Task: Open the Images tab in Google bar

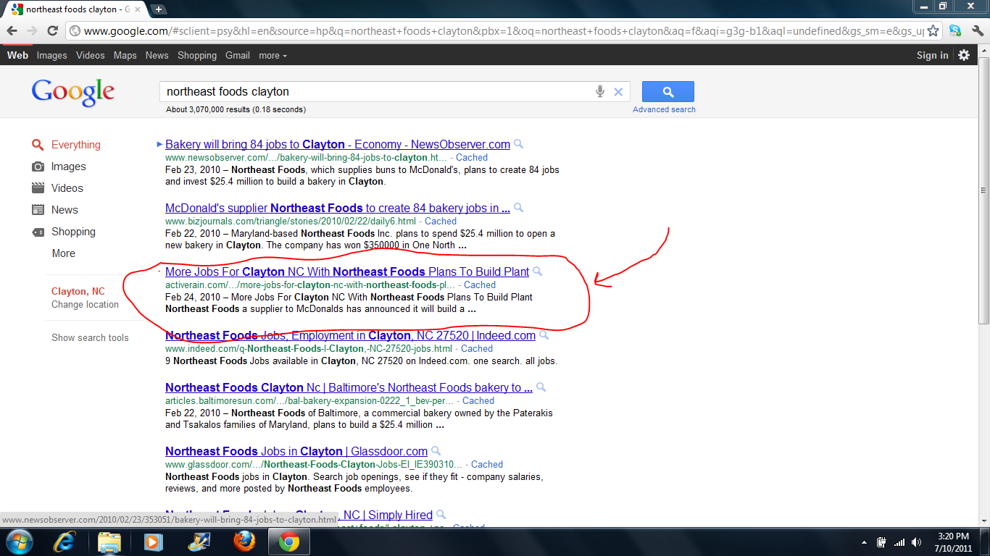Action: coord(51,55)
